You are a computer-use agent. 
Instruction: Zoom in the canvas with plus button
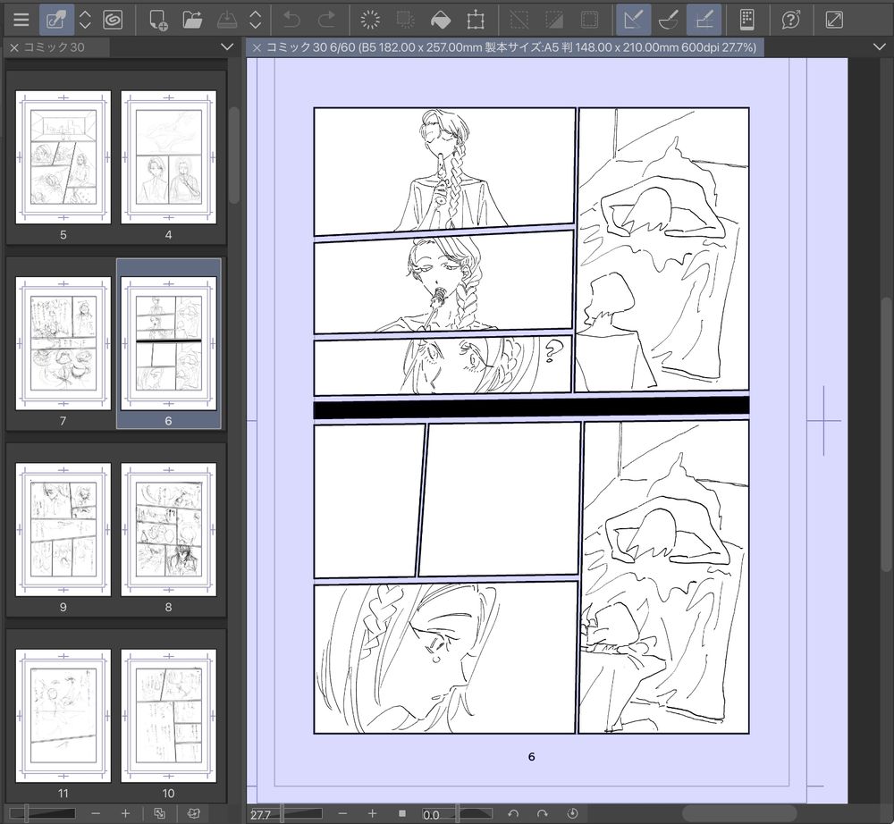click(x=372, y=814)
